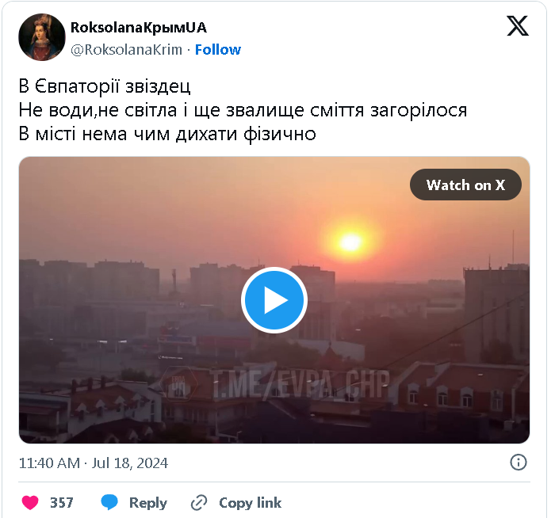The width and height of the screenshot is (555, 518).
Task: Click the Reply text label
Action: 148,502
